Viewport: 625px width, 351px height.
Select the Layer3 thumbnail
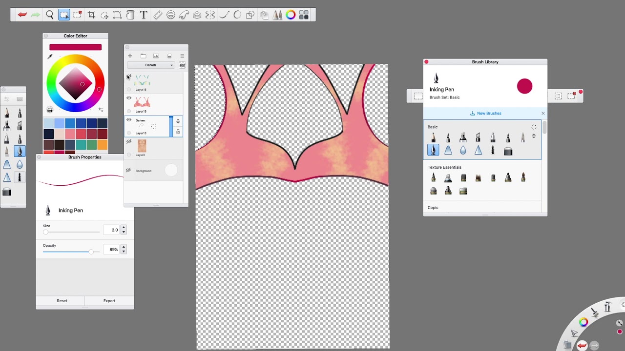point(142,146)
